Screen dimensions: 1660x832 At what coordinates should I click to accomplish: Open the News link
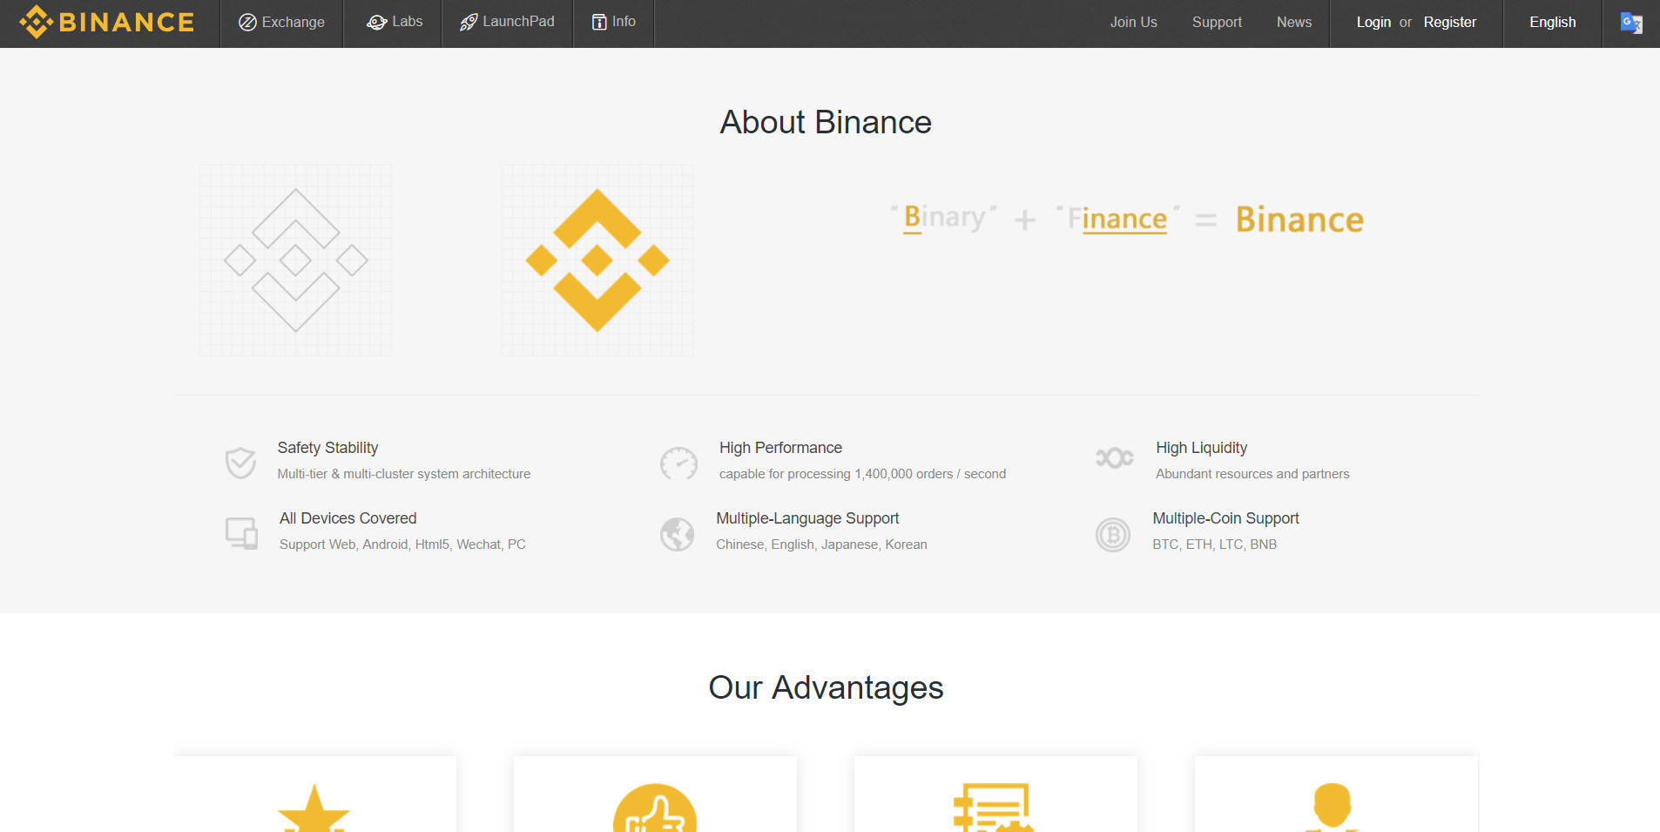click(1293, 22)
